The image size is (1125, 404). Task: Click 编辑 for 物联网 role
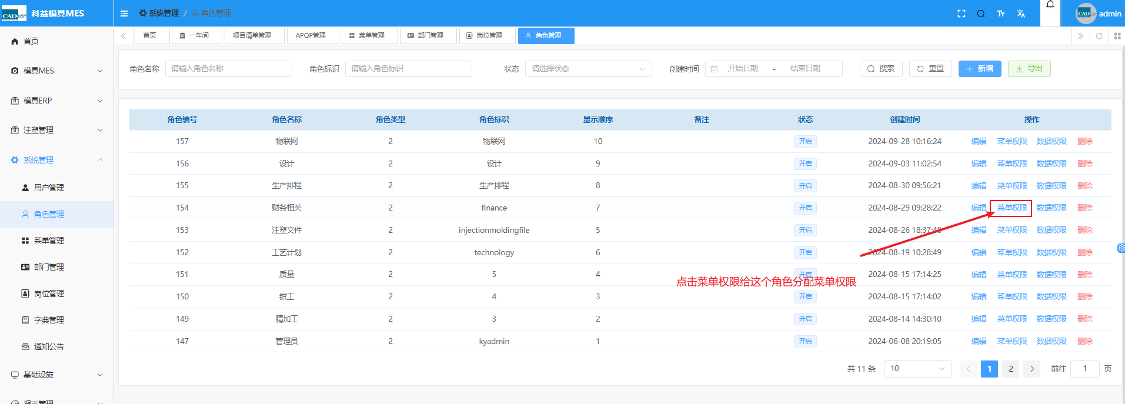[x=979, y=141]
